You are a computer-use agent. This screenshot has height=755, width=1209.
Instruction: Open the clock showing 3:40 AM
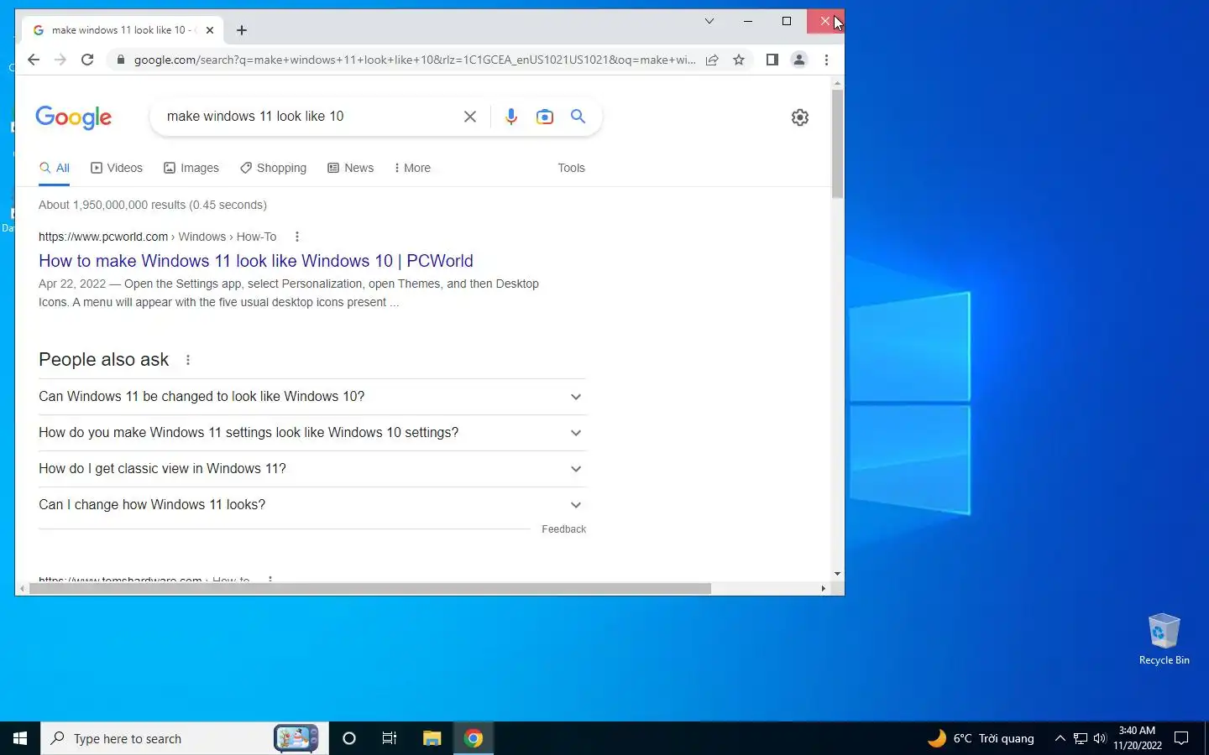(1138, 738)
